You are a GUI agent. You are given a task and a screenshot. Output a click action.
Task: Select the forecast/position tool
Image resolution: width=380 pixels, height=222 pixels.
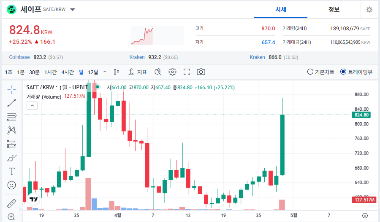[11, 144]
